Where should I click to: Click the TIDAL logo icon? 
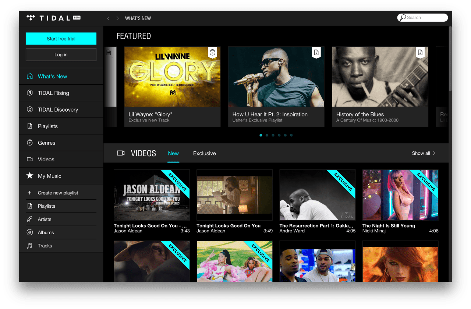click(x=31, y=18)
